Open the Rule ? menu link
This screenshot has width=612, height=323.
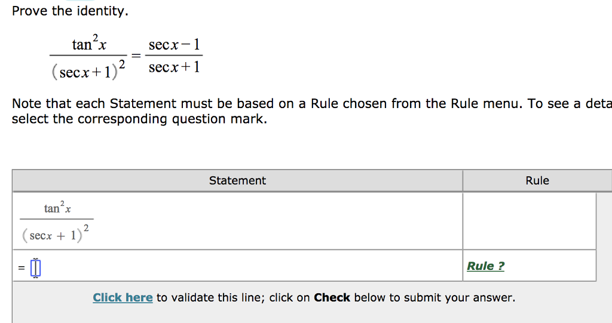click(x=485, y=266)
